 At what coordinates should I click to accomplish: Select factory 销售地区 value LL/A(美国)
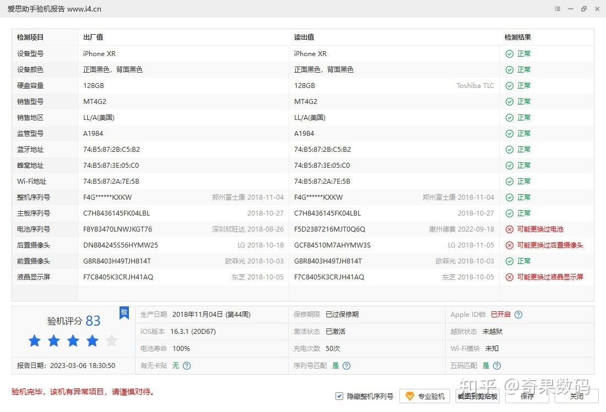point(99,117)
